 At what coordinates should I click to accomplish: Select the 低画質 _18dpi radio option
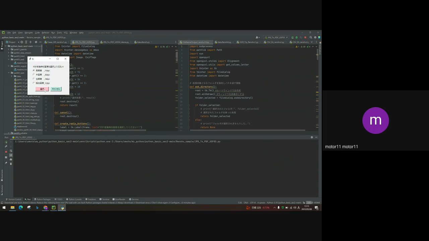34,79
